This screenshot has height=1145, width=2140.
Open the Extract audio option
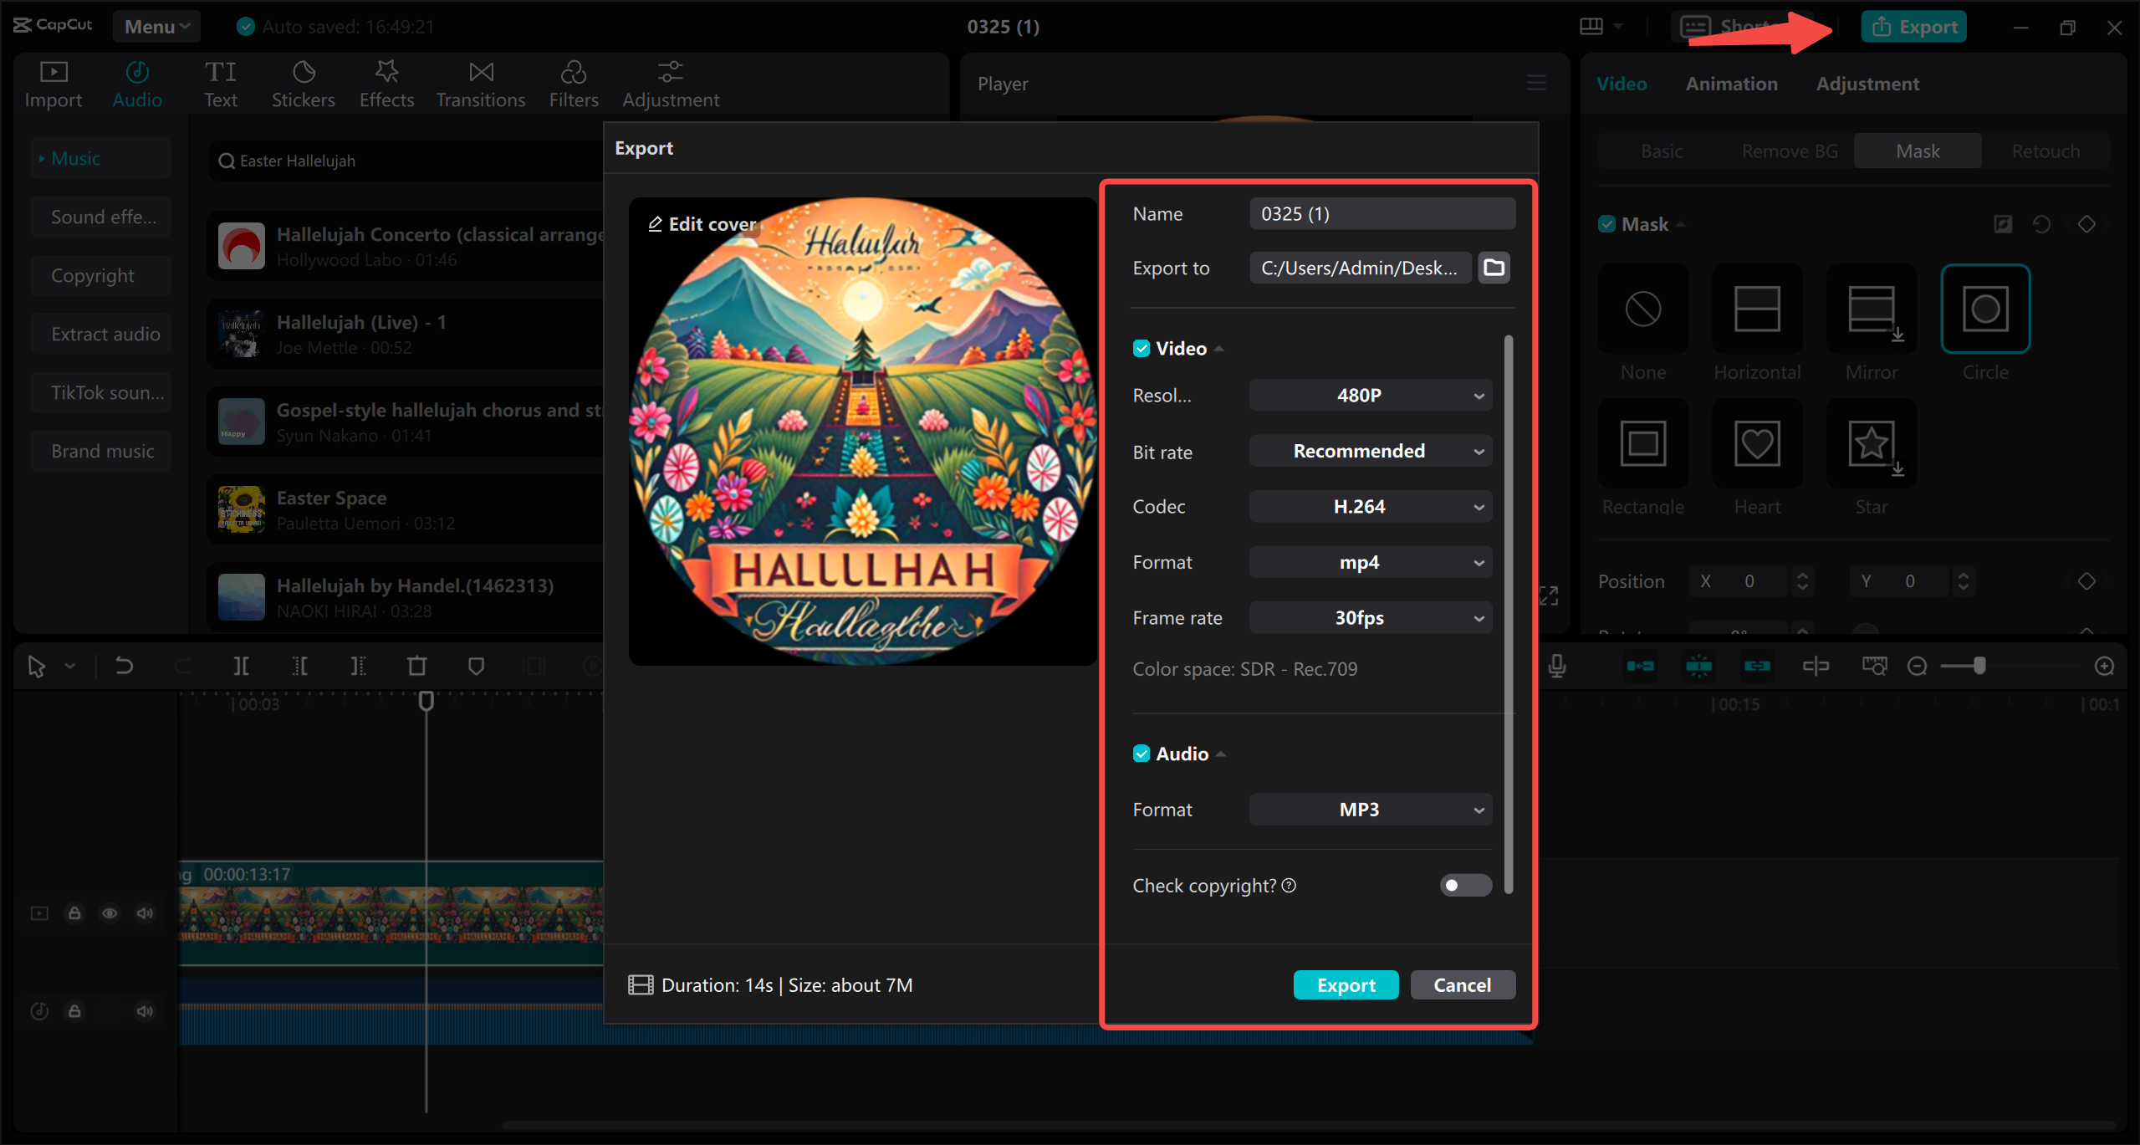click(x=102, y=335)
